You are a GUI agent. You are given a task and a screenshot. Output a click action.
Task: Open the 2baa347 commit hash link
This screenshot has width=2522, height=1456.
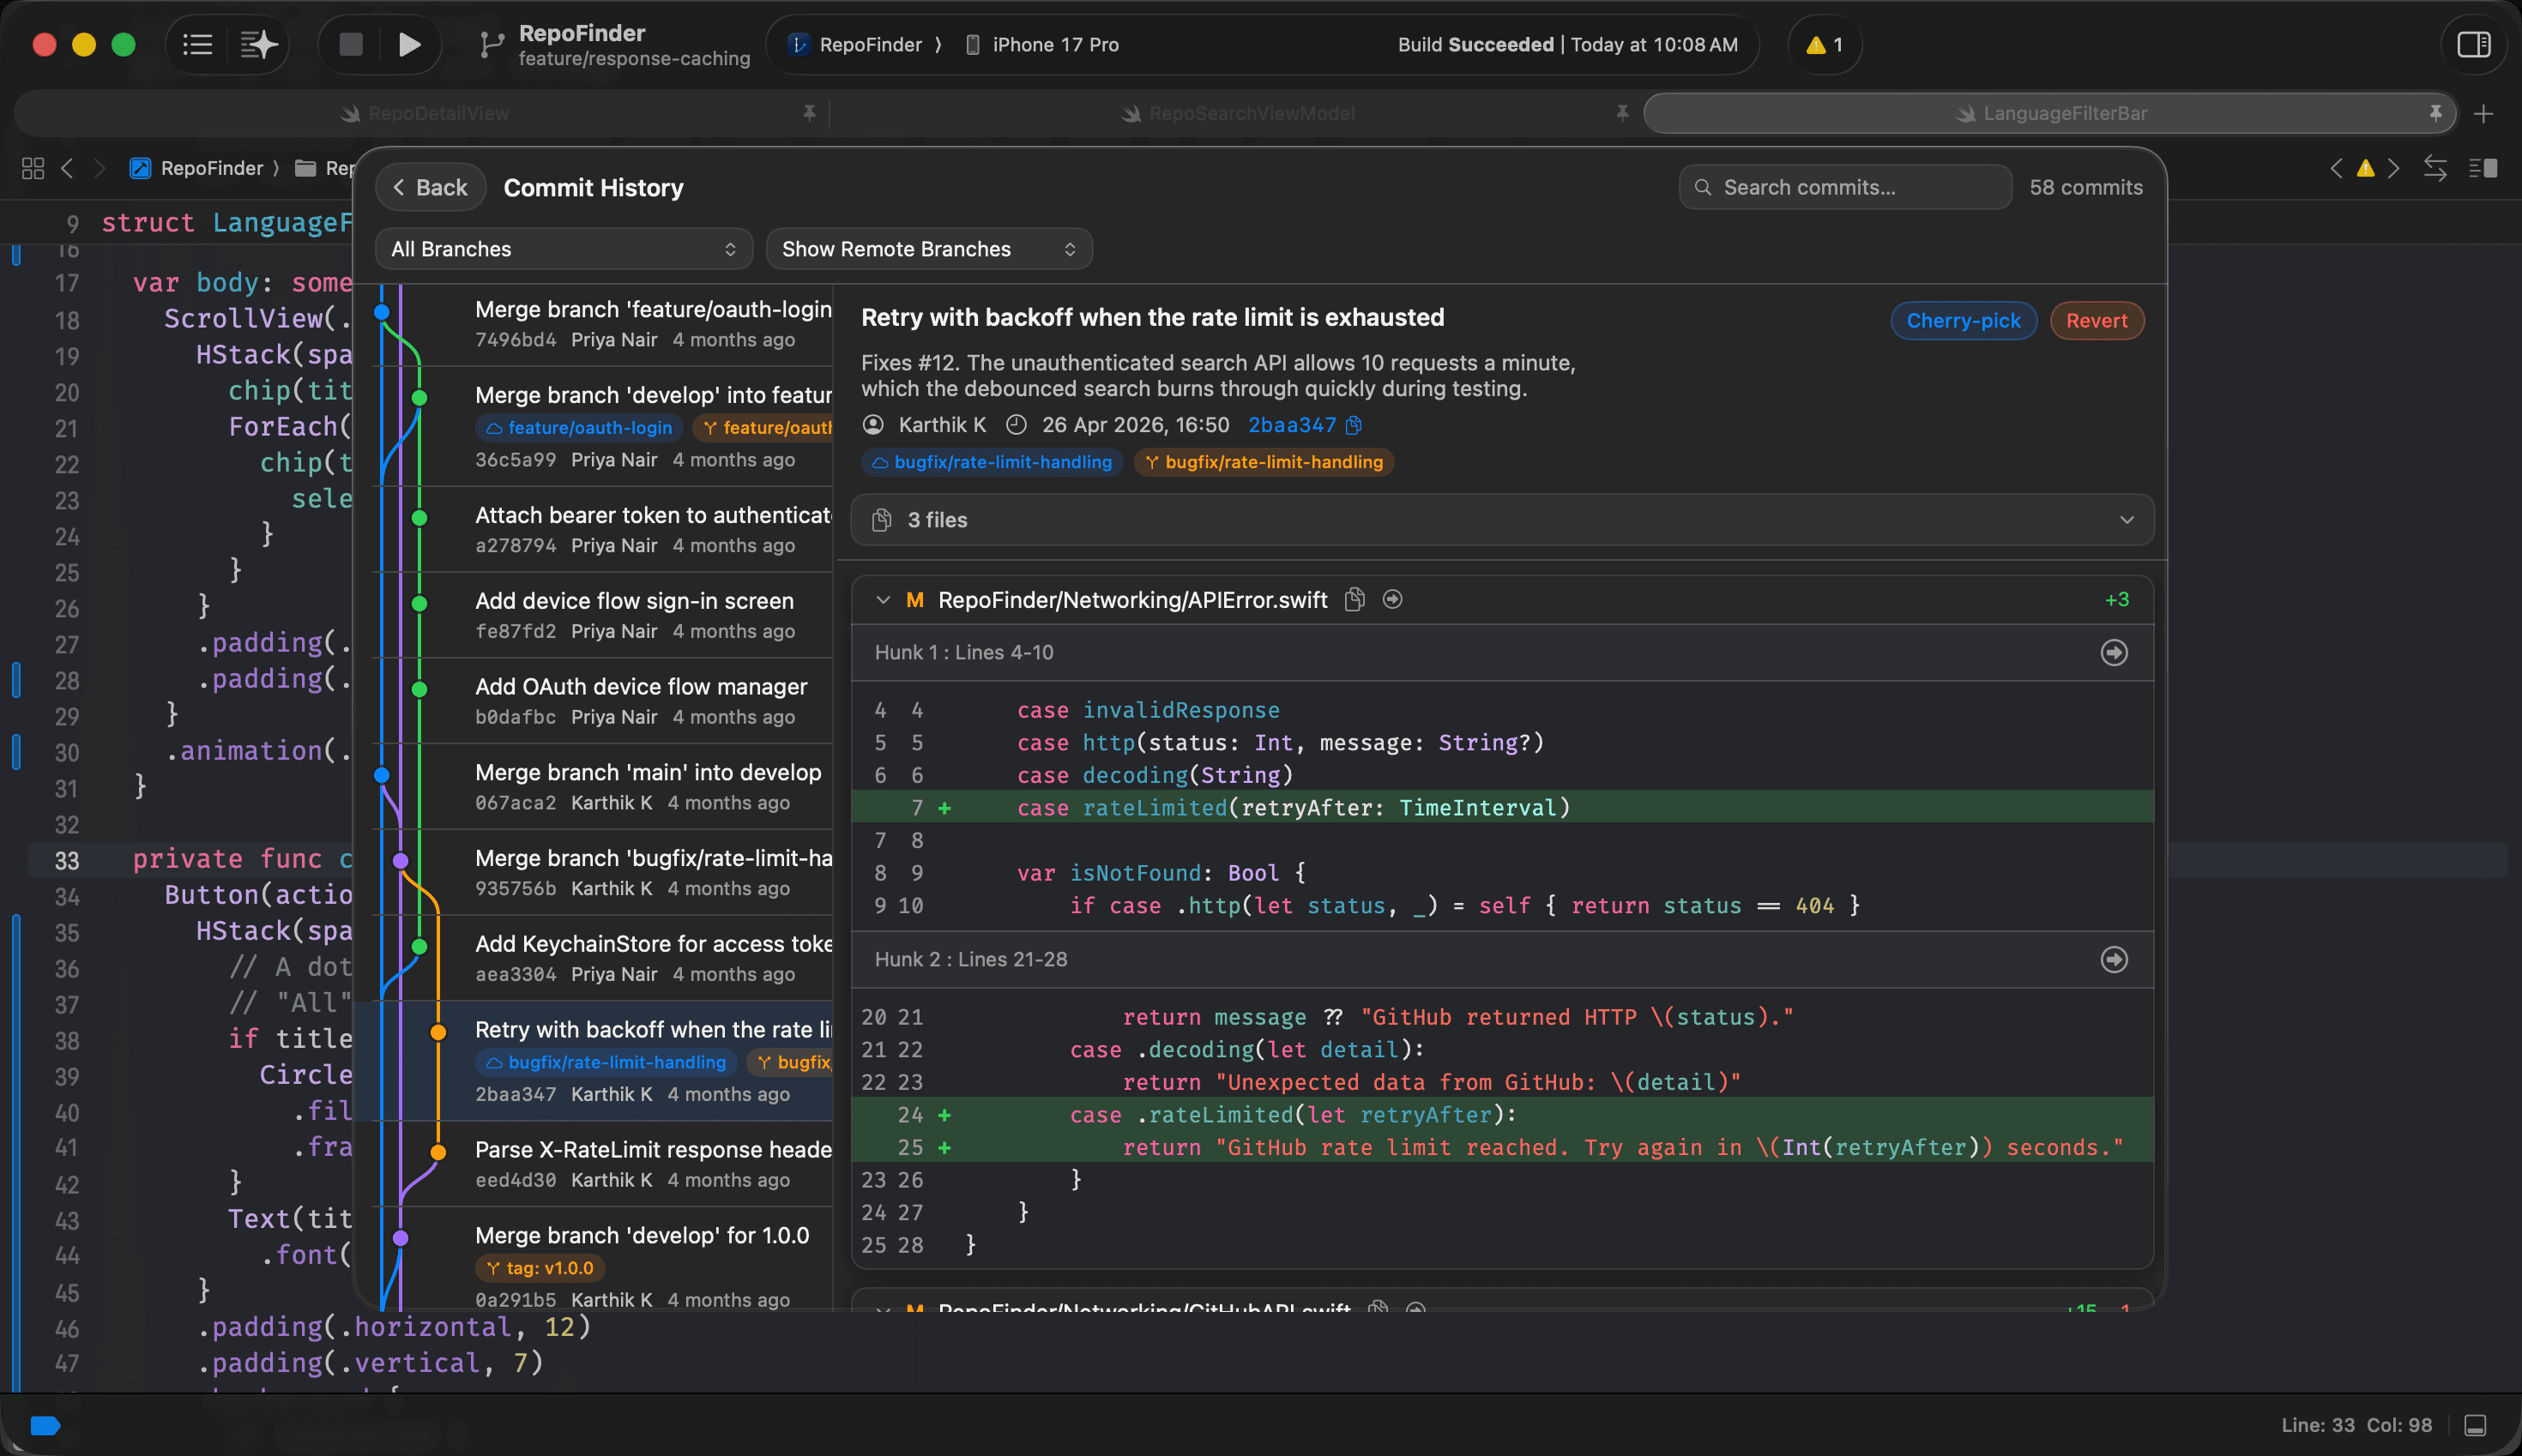coord(1292,425)
